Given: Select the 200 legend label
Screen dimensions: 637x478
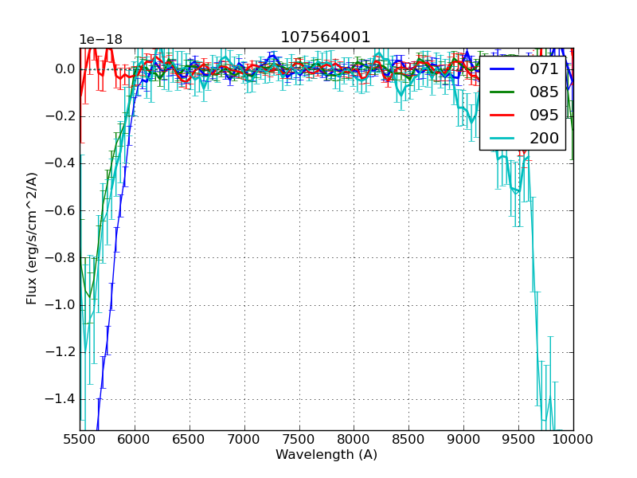Looking at the screenshot, I should pos(544,139).
